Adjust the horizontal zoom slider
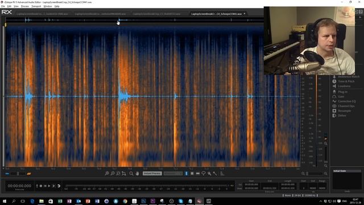Viewport: 364px width, 205px height. [315, 173]
